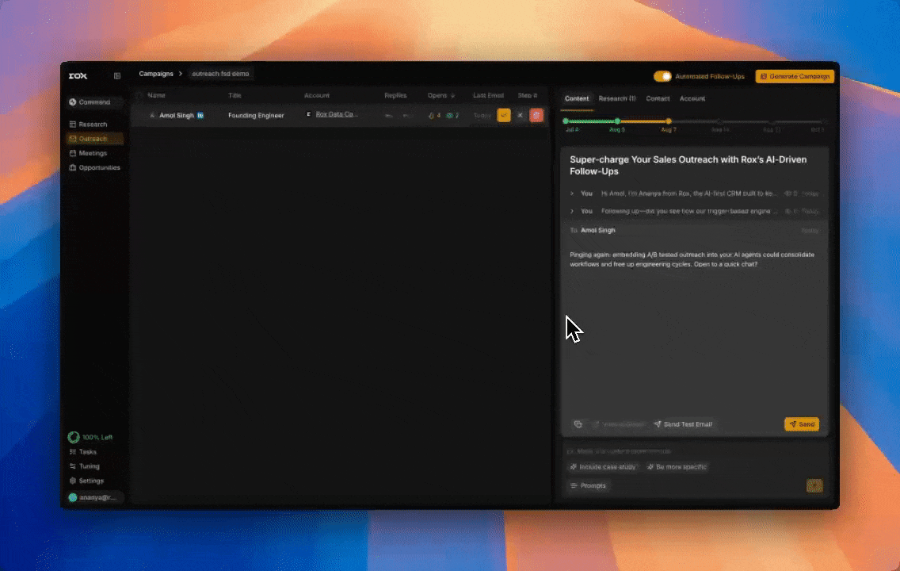This screenshot has height=571, width=900.
Task: Open the Prompts menu
Action: 588,485
